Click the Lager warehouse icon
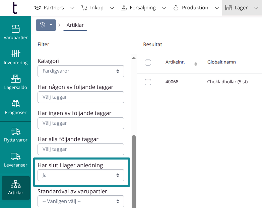This screenshot has height=208, width=262. click(x=228, y=8)
